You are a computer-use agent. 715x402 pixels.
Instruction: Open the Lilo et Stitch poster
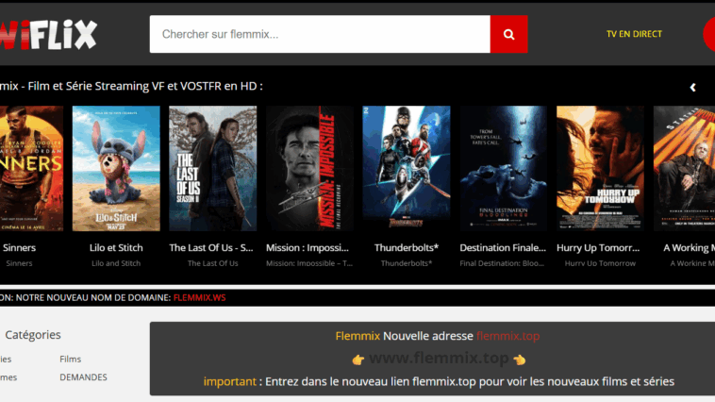coord(116,168)
